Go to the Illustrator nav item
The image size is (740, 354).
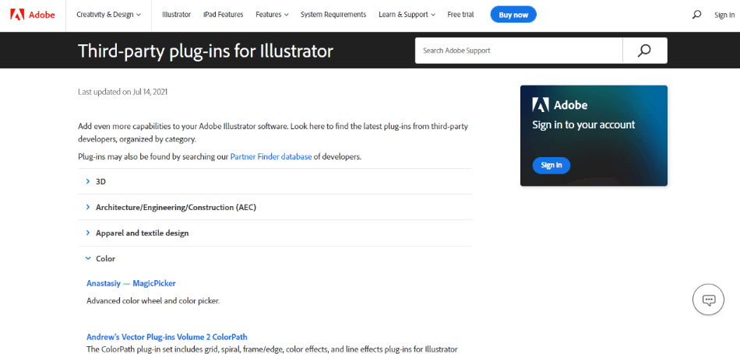pyautogui.click(x=177, y=15)
